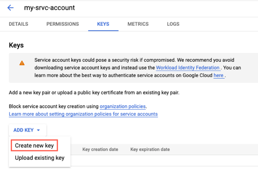The width and height of the screenshot is (258, 172).
Task: Open the DETAILS tab
Action: click(18, 24)
